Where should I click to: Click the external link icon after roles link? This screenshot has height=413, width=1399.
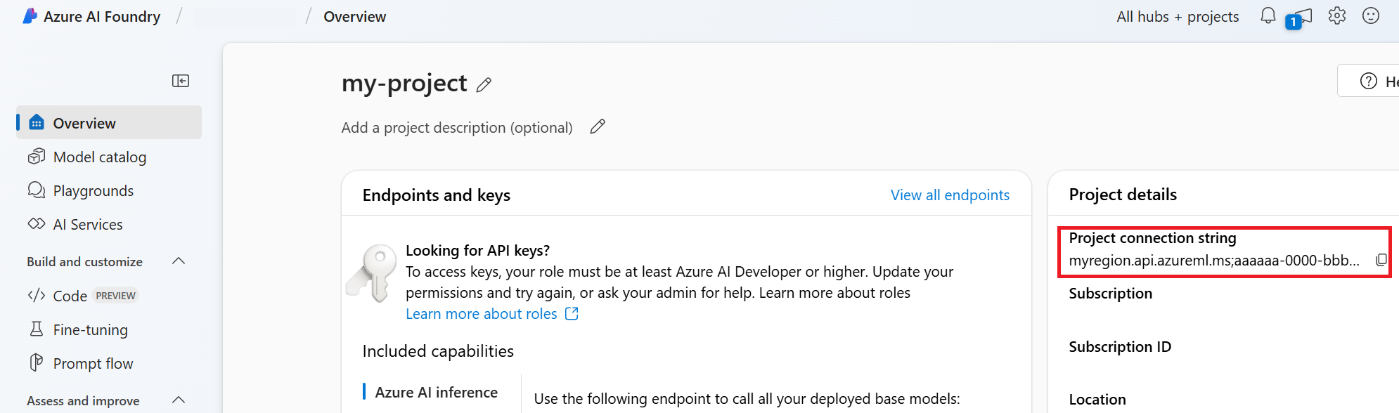pos(572,313)
